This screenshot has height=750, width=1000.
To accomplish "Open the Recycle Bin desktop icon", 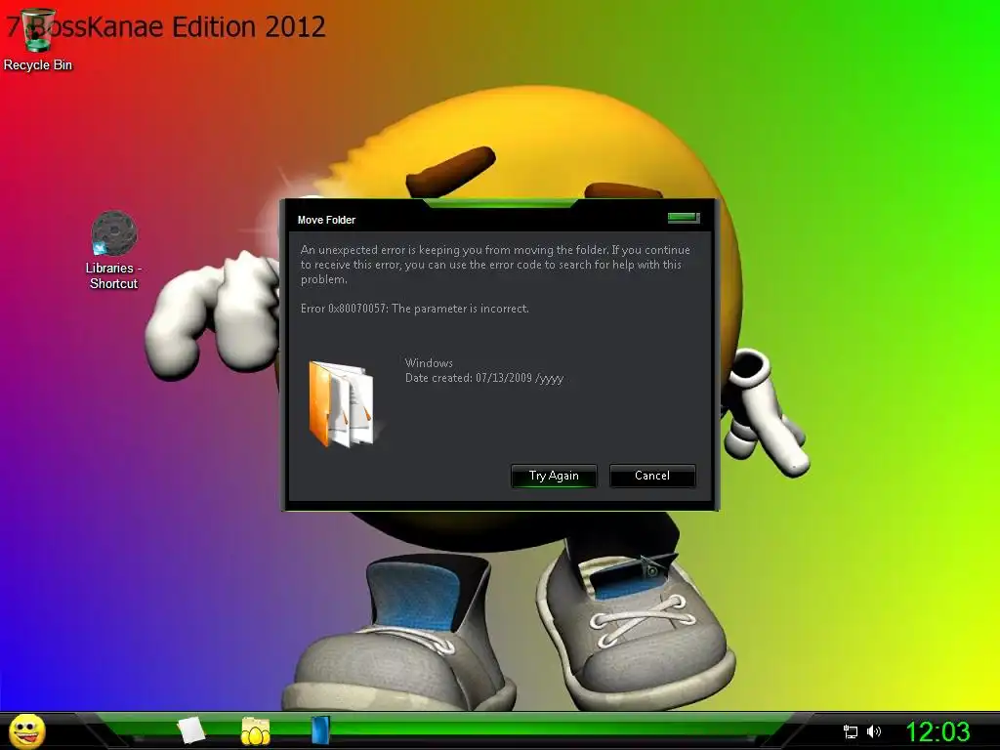I will point(38,38).
